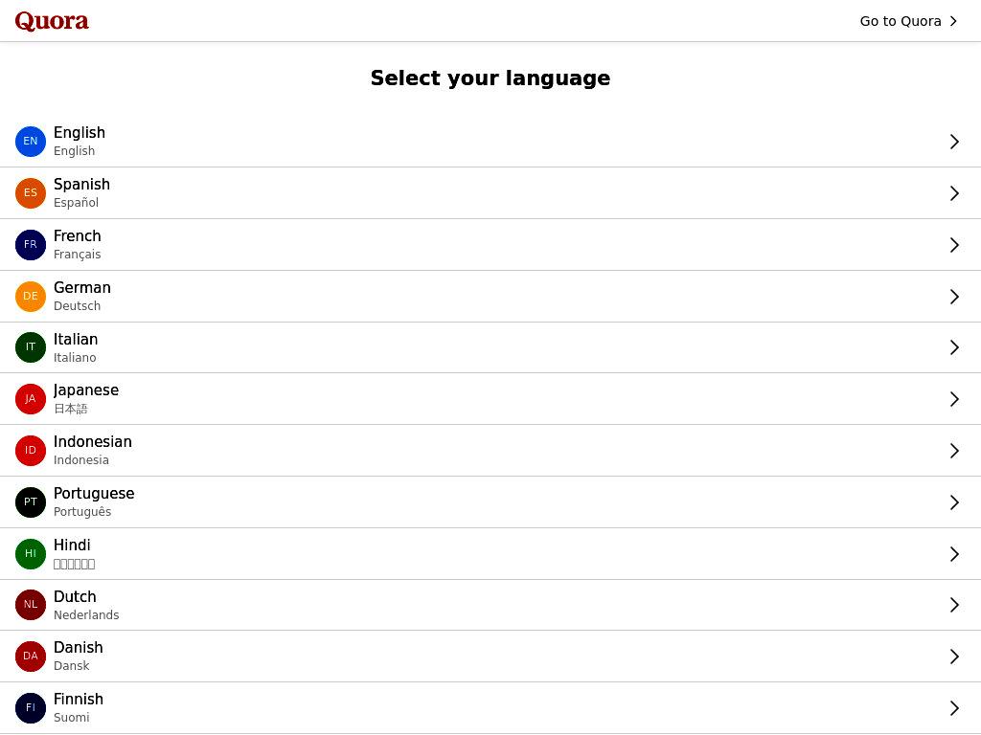Choose the Japanese language entry

490,399
